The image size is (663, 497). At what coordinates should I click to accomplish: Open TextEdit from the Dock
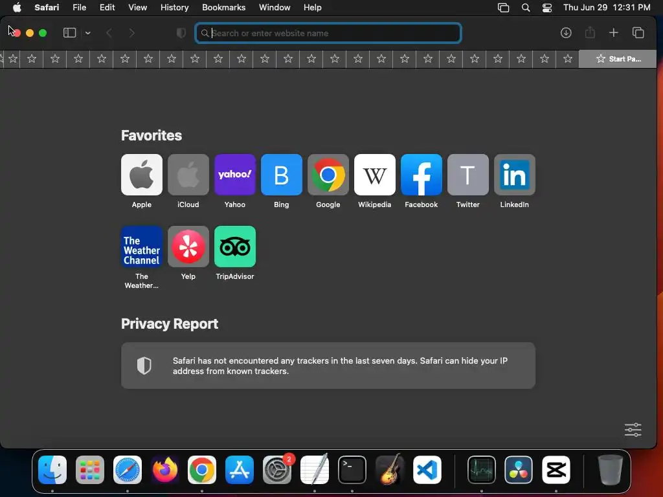click(314, 470)
